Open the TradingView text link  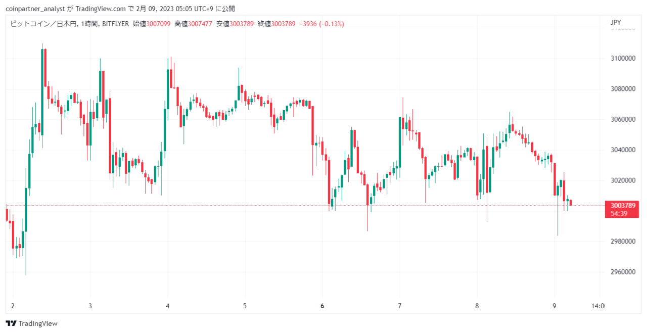tap(38, 323)
